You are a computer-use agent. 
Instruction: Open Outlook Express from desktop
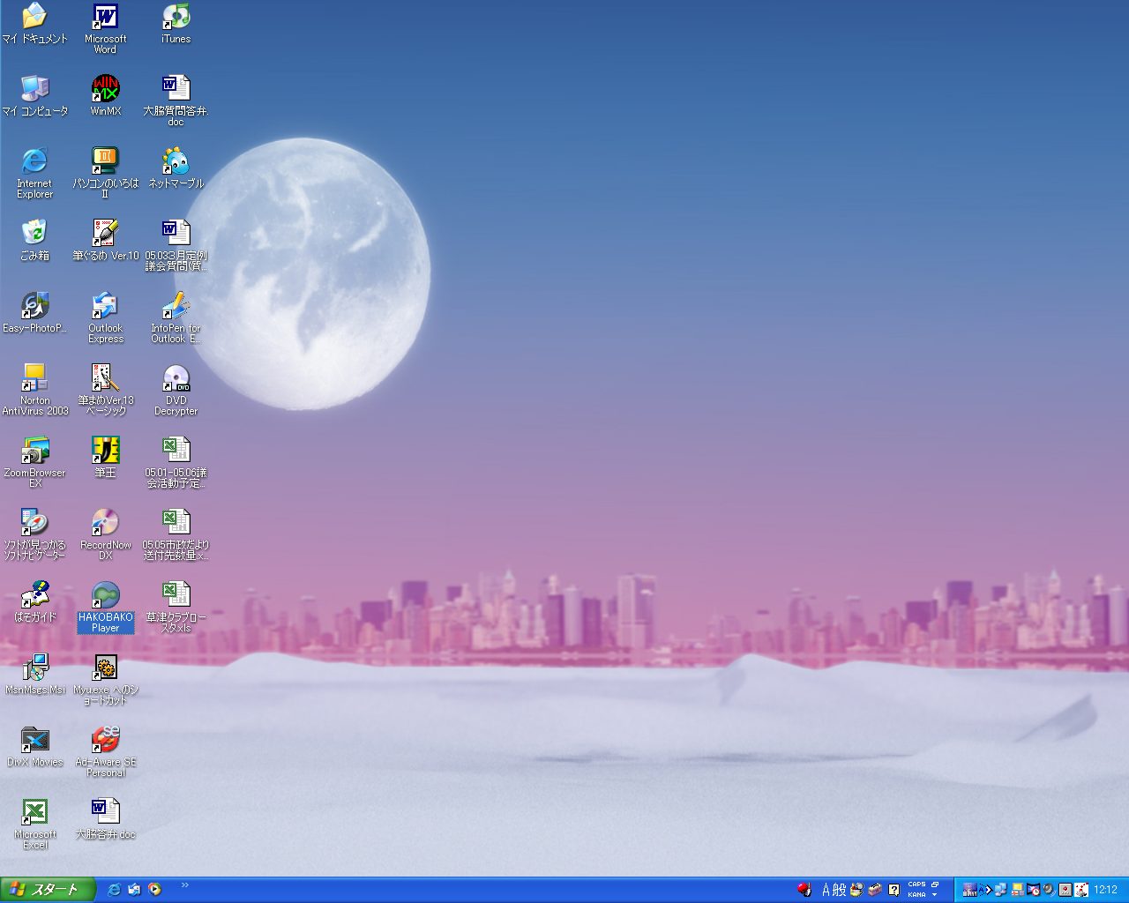[x=105, y=307]
